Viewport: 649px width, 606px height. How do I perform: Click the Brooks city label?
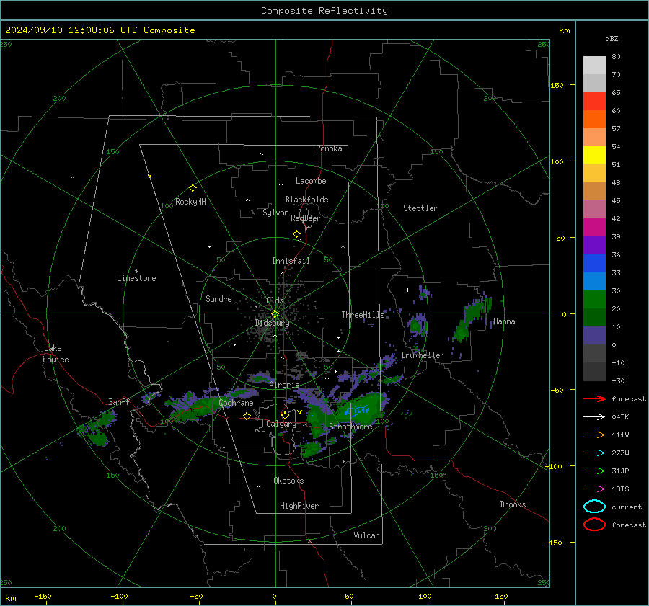(513, 504)
